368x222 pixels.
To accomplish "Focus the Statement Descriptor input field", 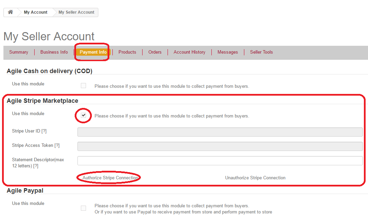I will (220, 161).
